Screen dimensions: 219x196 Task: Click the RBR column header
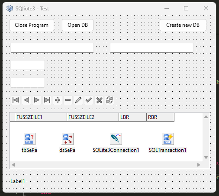click(161, 117)
